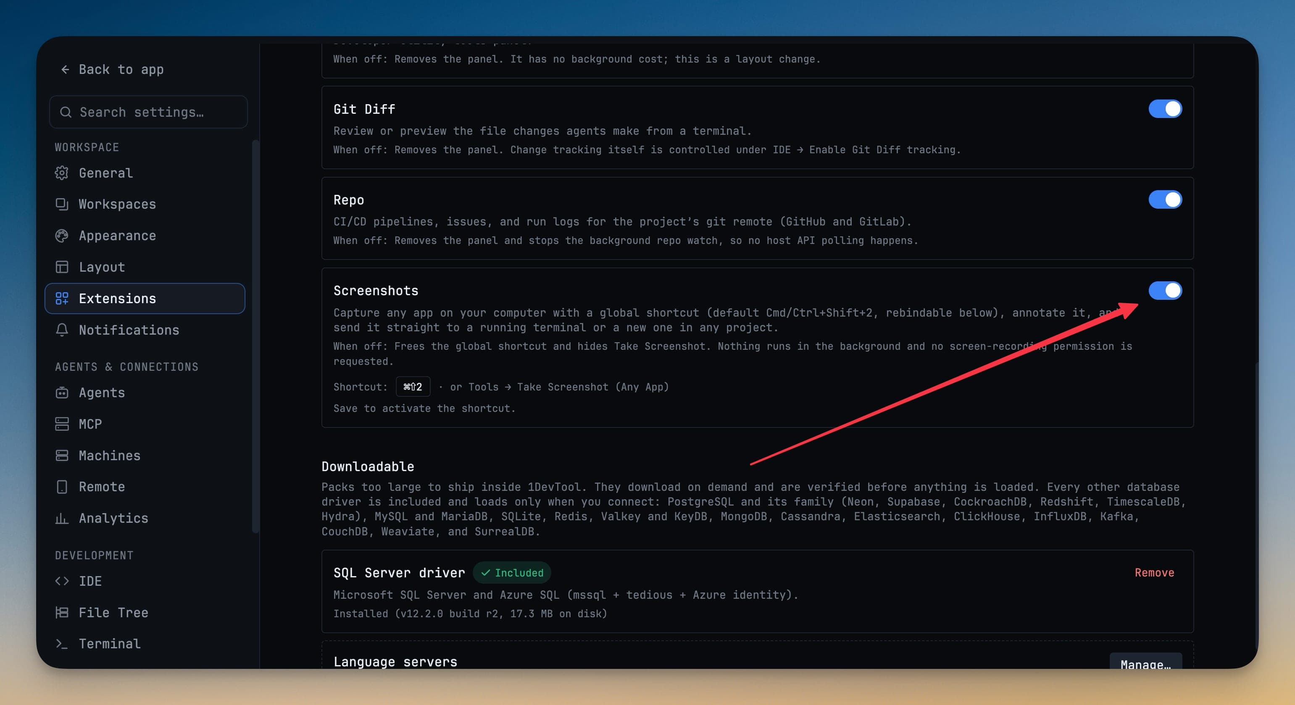Click the Appearance palette icon

[x=62, y=236]
